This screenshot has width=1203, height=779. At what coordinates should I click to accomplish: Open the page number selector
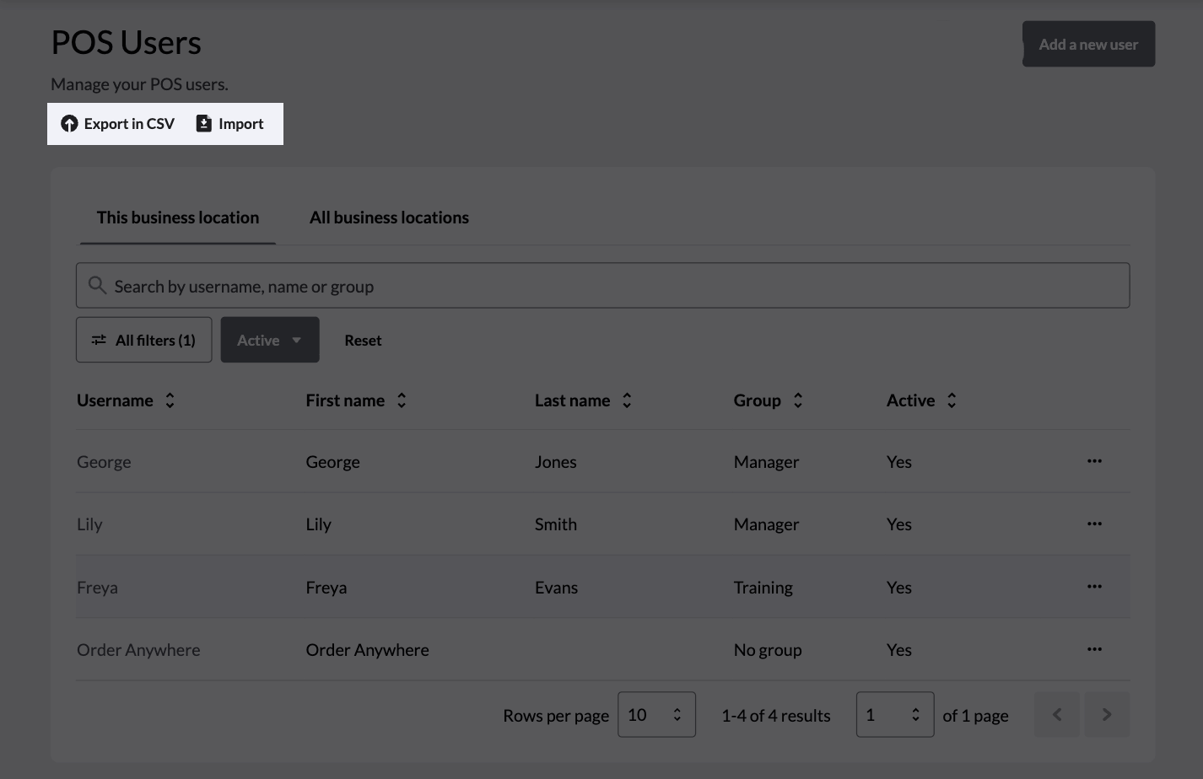click(x=894, y=715)
